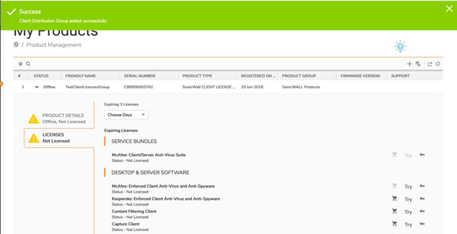Click serial number CB0000003762

tap(138, 87)
